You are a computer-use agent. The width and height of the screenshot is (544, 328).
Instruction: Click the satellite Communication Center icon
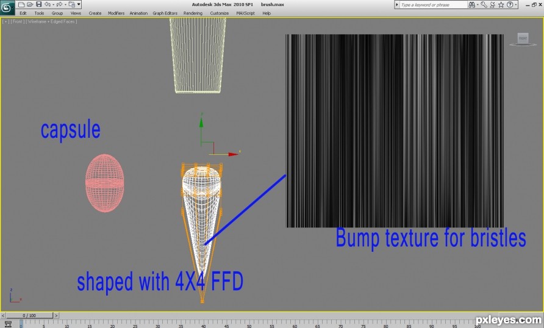pos(492,4)
